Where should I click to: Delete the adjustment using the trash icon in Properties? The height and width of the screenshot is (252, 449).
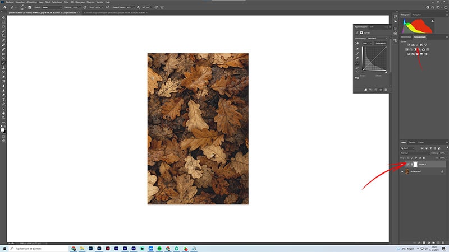pos(386,90)
